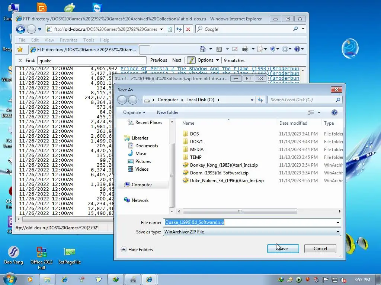
Task: Click Internet Explorer's Forward navigation button
Action: pos(31,29)
